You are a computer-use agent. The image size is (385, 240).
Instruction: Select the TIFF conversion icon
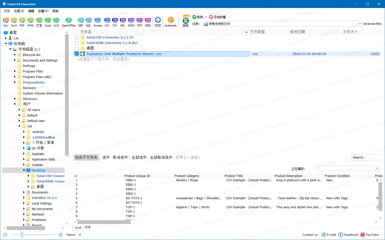[140, 22]
